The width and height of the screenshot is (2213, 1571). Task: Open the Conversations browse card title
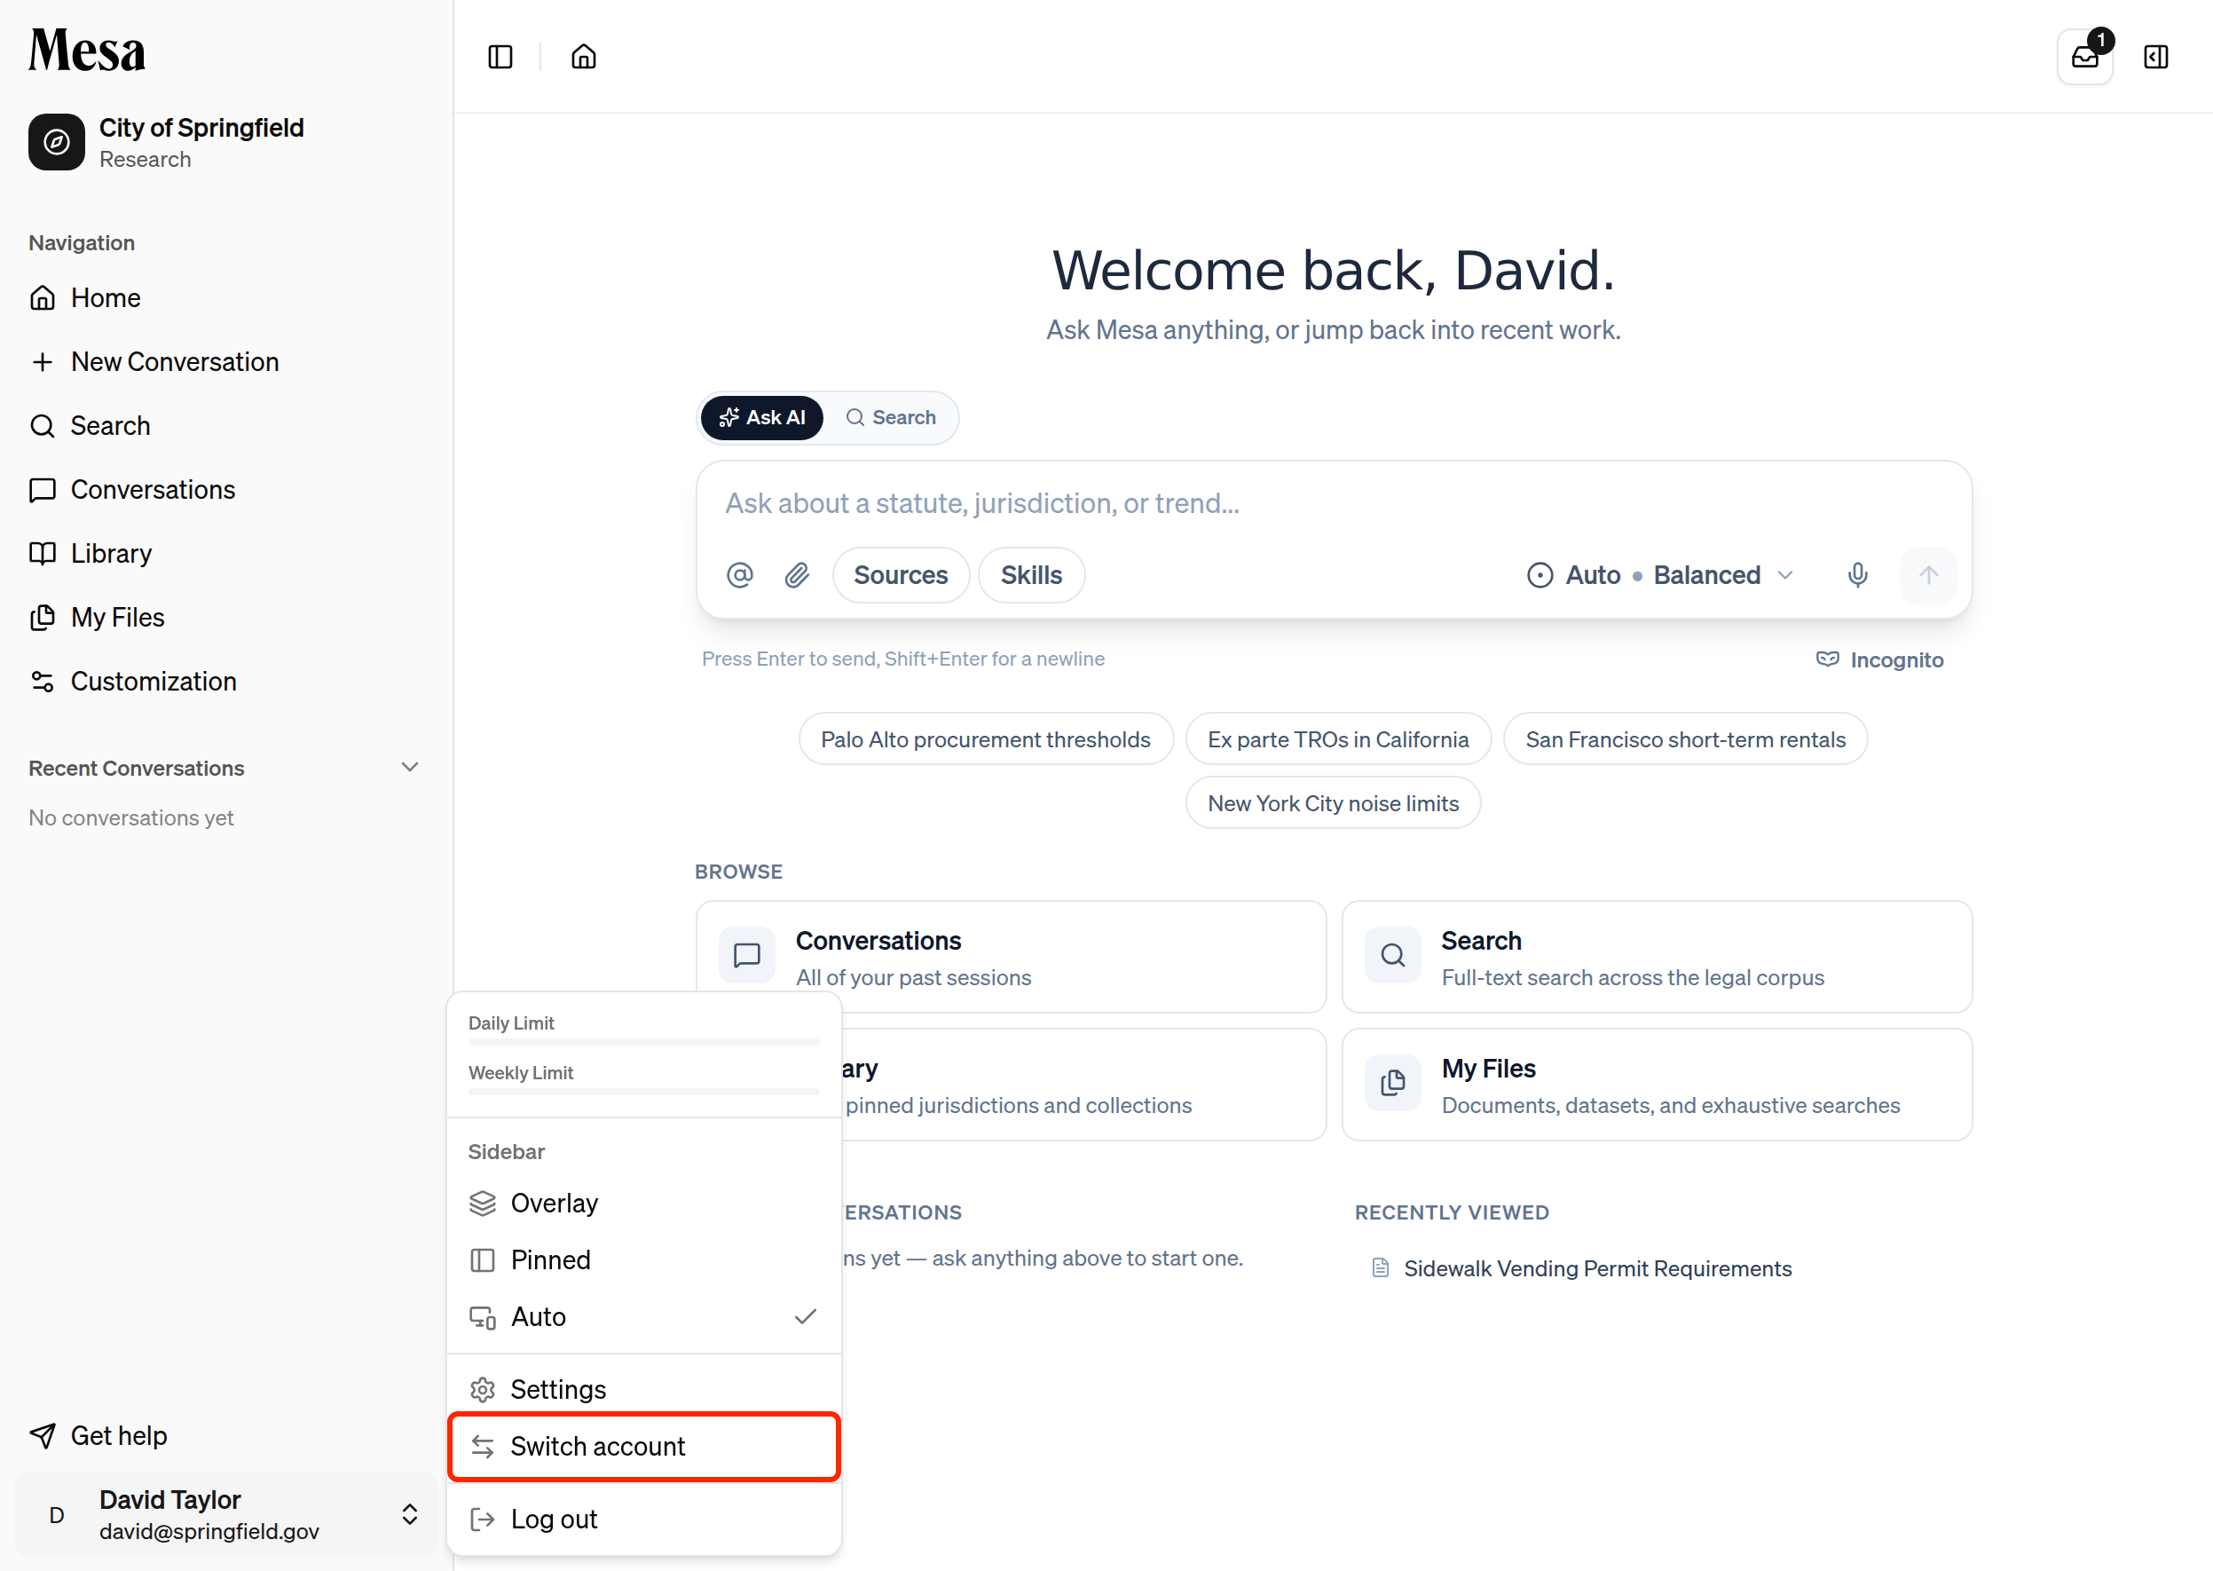(878, 941)
